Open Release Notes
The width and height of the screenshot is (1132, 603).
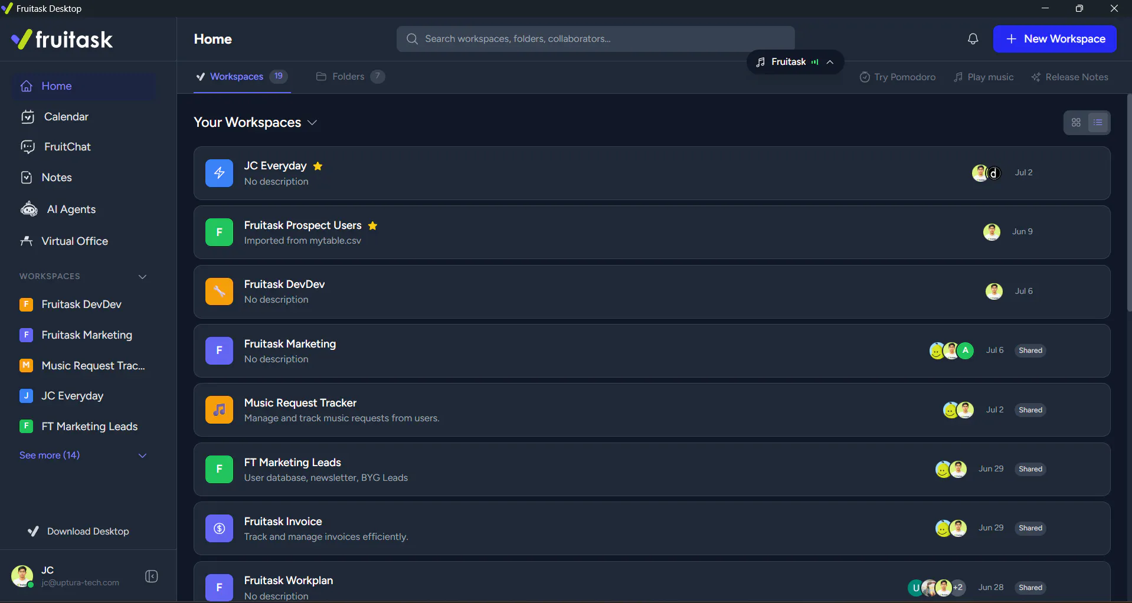1070,77
